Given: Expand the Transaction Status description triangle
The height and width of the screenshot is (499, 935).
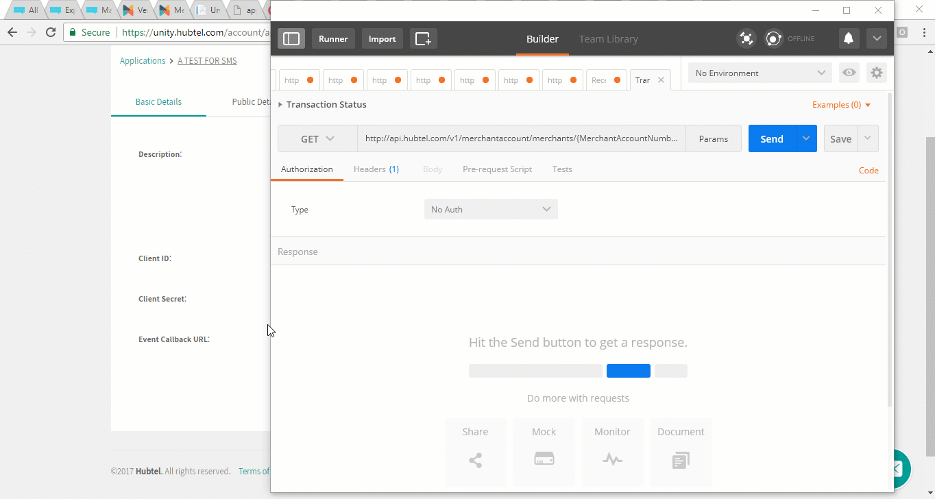Looking at the screenshot, I should tap(280, 105).
